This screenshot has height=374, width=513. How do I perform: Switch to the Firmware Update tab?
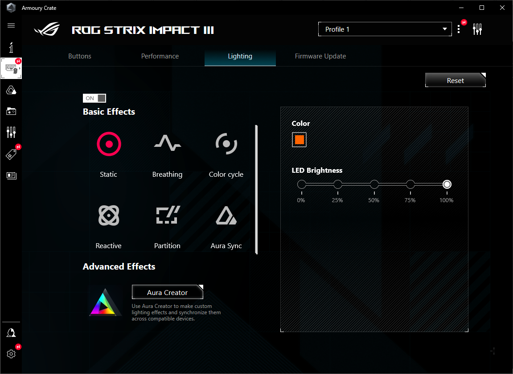(x=320, y=56)
